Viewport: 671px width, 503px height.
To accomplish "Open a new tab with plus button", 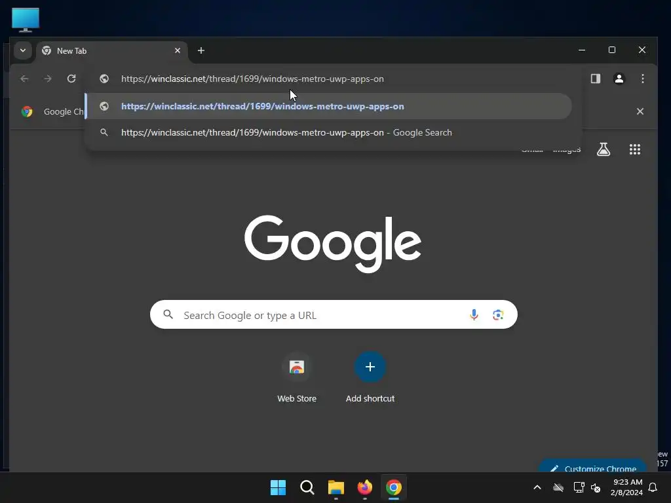I will click(x=201, y=50).
